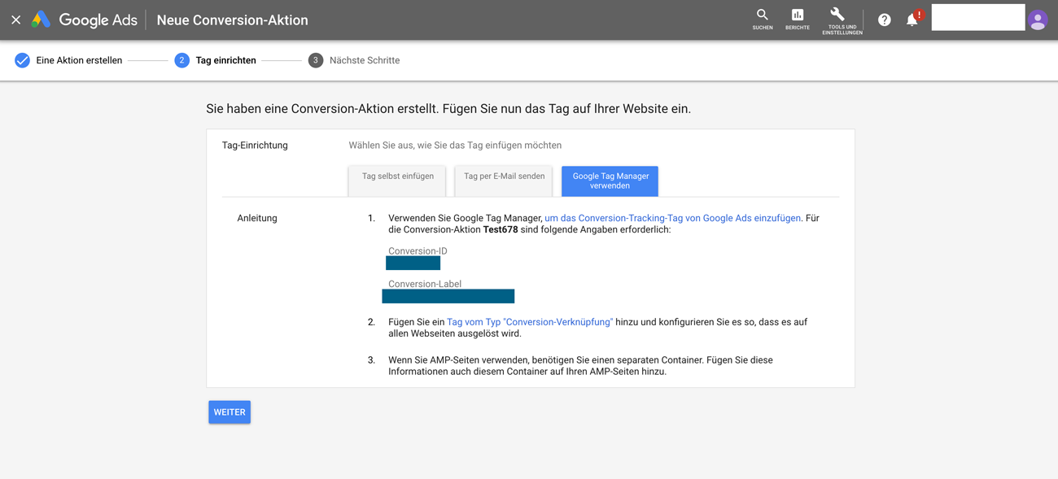This screenshot has height=479, width=1058.
Task: Click the conversion action name 'Test678'
Action: pos(501,229)
